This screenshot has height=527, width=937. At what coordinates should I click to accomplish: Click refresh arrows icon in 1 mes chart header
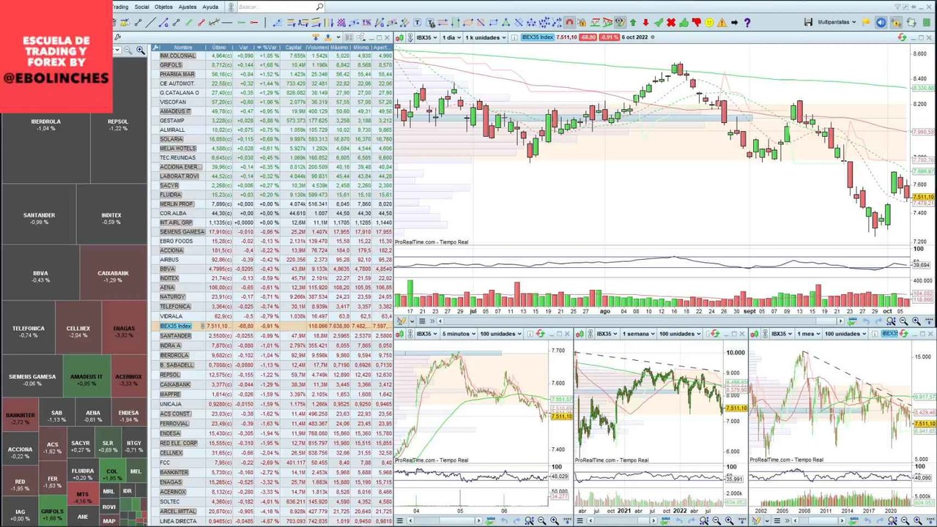click(x=903, y=334)
